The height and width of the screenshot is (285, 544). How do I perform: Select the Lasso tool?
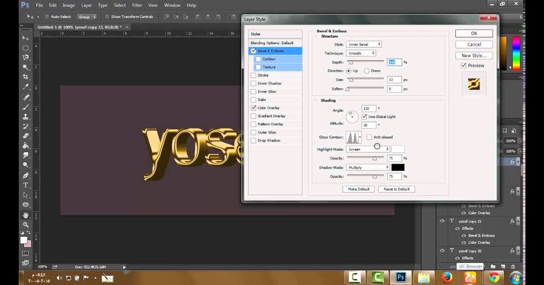(x=26, y=57)
